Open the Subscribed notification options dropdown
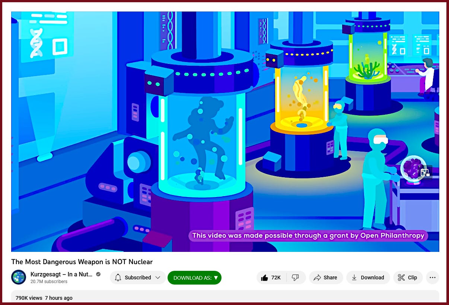 [x=138, y=278]
